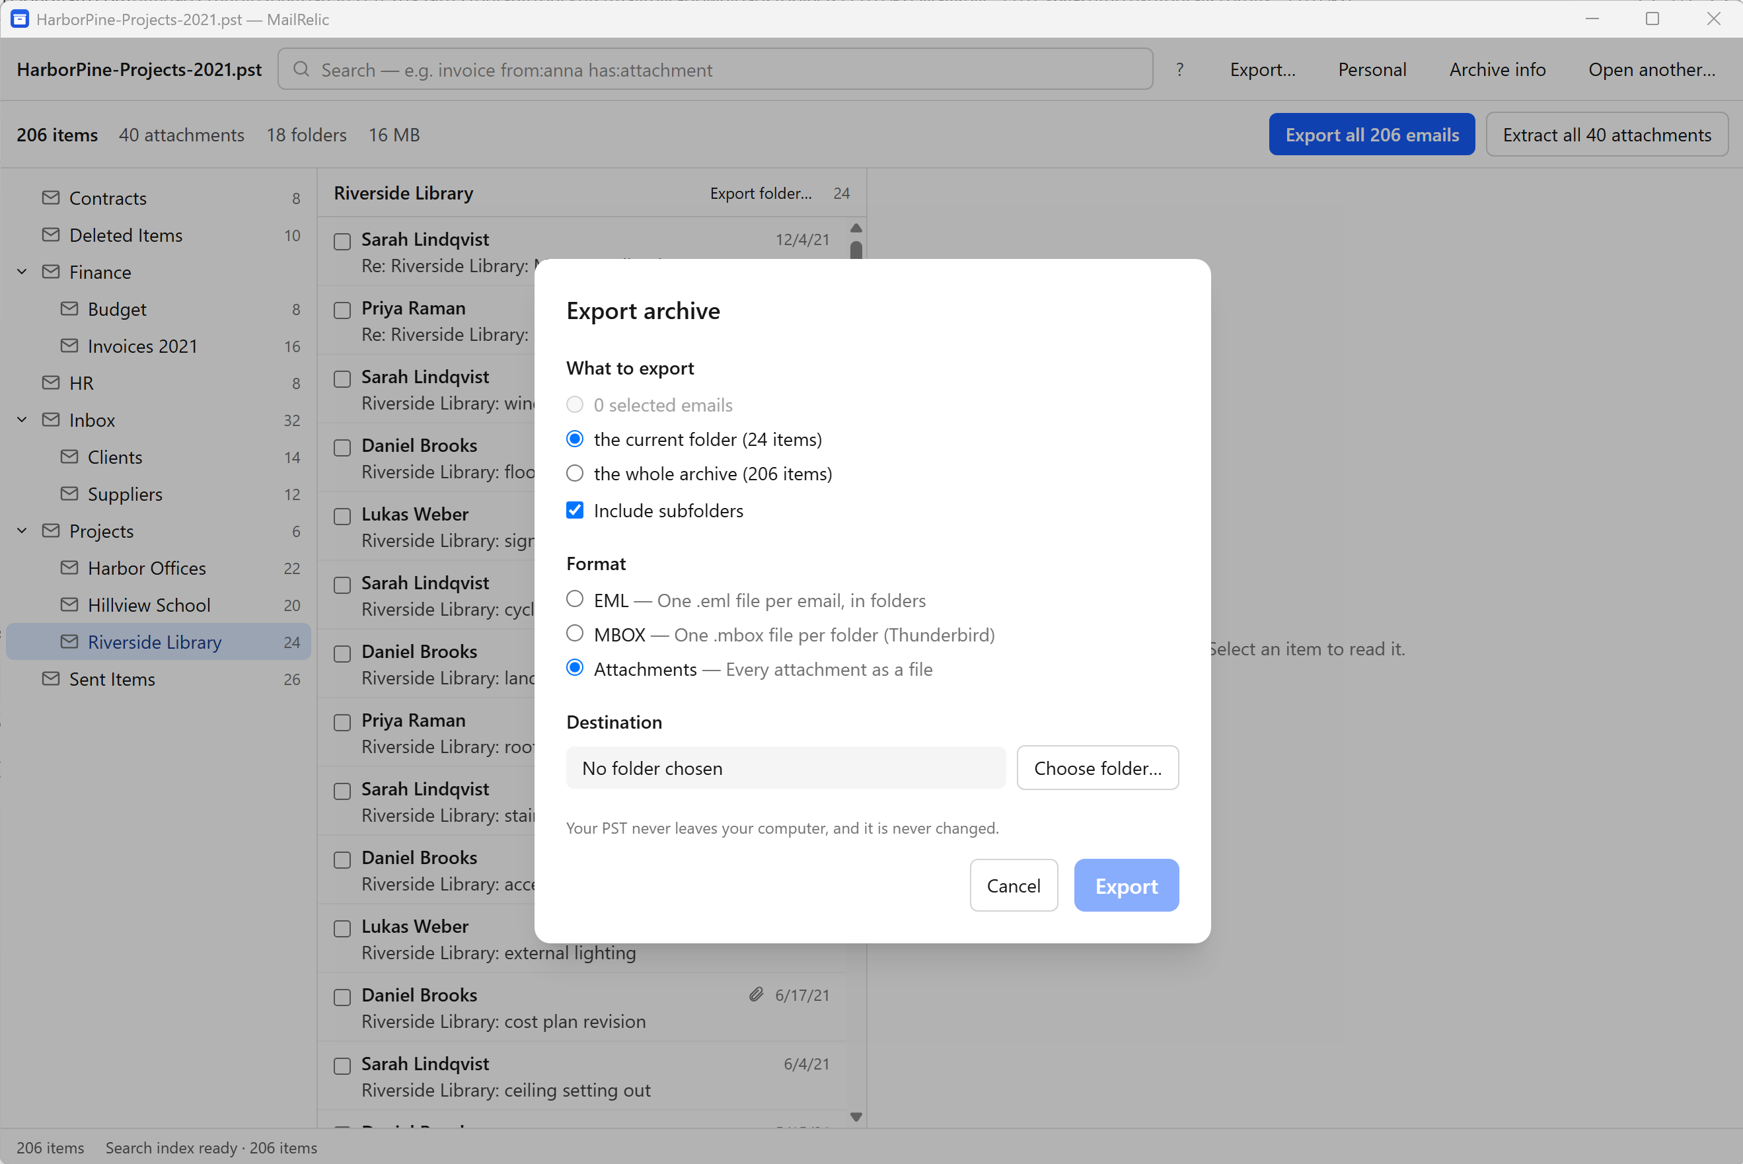Click the Riverside Library envelope icon
1743x1164 pixels.
click(x=69, y=642)
